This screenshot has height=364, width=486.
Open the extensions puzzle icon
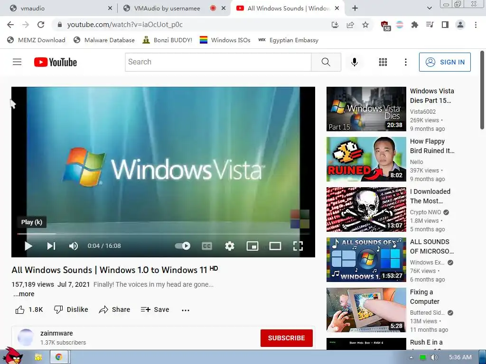pos(414,25)
